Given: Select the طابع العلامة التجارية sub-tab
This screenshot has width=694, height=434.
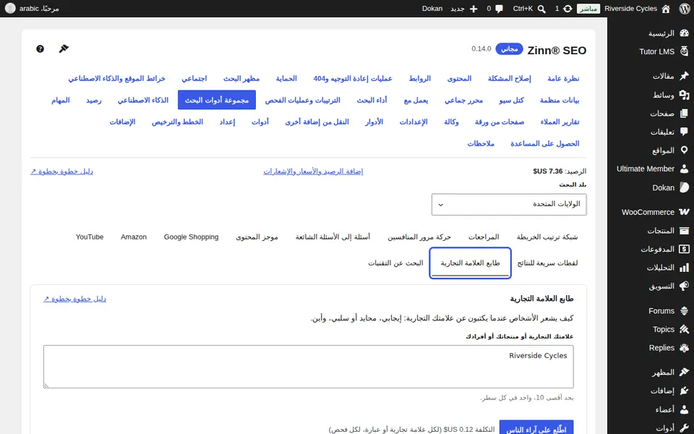Looking at the screenshot, I should click(470, 263).
